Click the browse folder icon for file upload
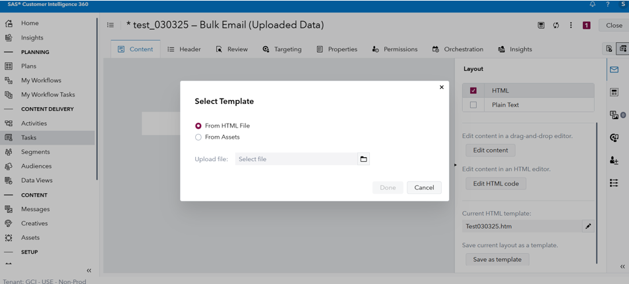The width and height of the screenshot is (629, 284). [363, 159]
